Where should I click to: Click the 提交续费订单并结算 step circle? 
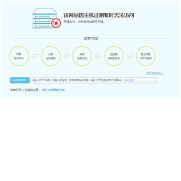click(x=146, y=56)
